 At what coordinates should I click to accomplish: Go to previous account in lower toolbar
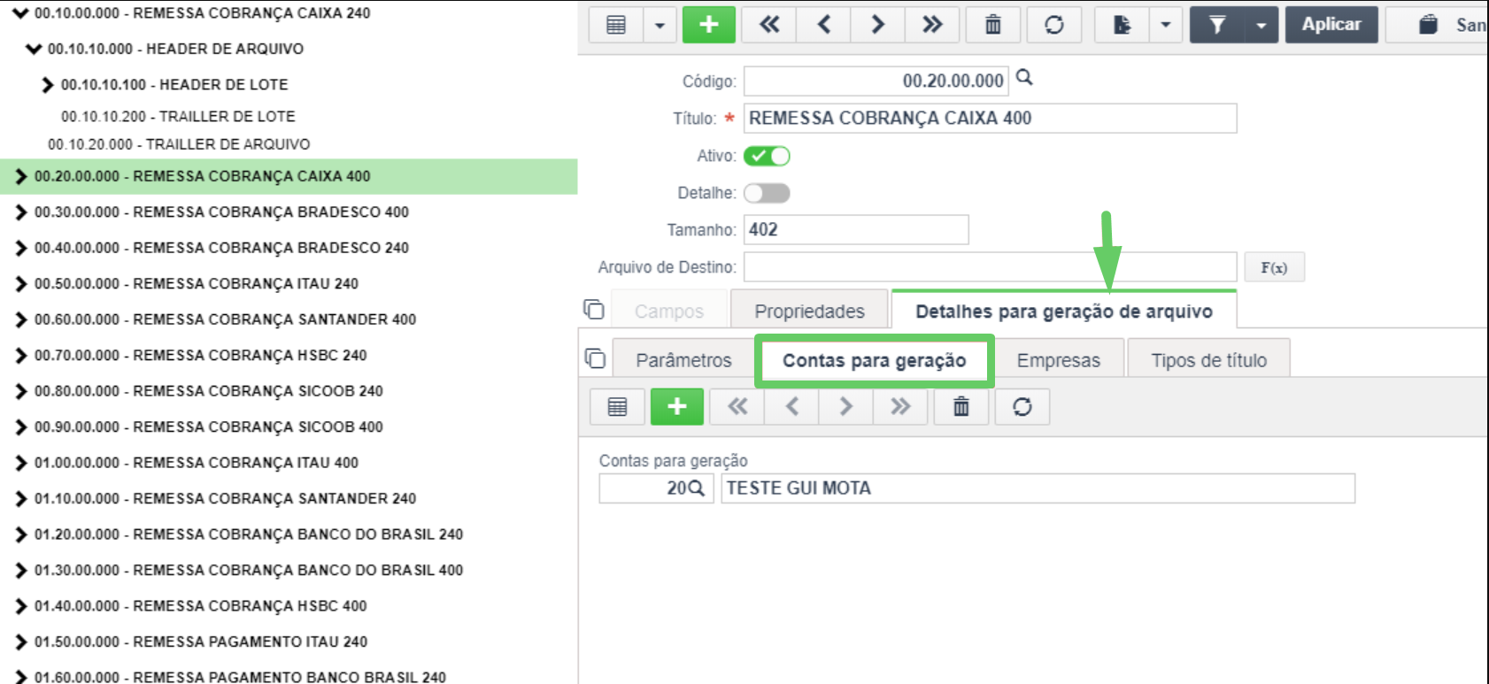791,407
